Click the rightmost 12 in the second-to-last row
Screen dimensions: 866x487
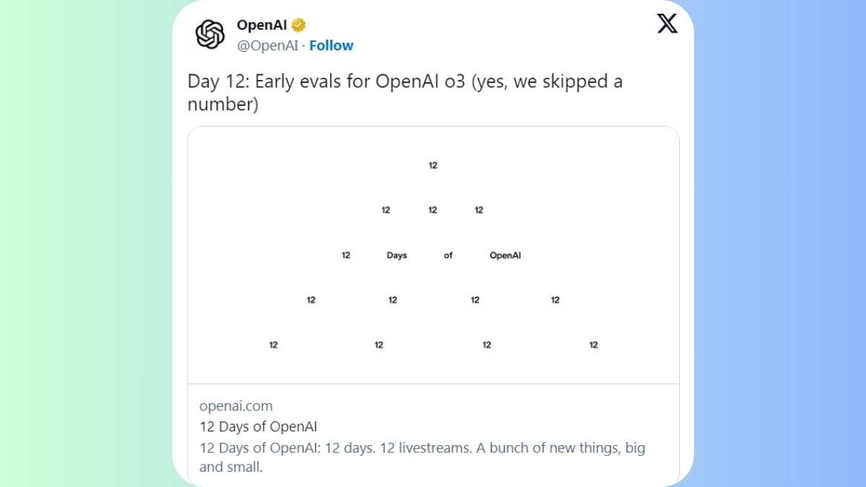pos(555,300)
